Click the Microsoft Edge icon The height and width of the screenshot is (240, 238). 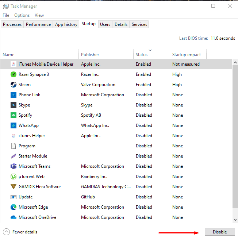click(14, 207)
